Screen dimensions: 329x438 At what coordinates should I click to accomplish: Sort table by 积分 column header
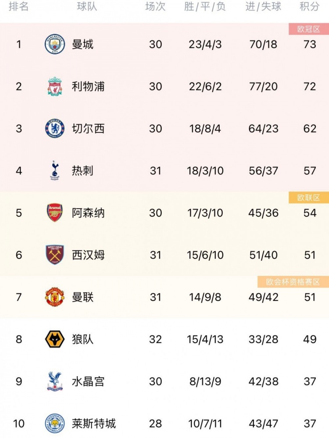[x=309, y=7]
